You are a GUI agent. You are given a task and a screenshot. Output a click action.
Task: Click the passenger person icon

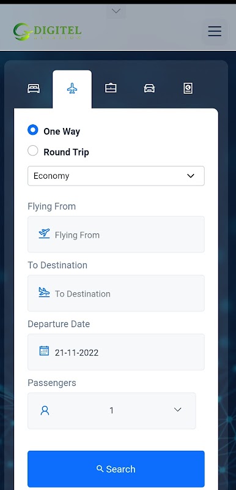(x=45, y=410)
